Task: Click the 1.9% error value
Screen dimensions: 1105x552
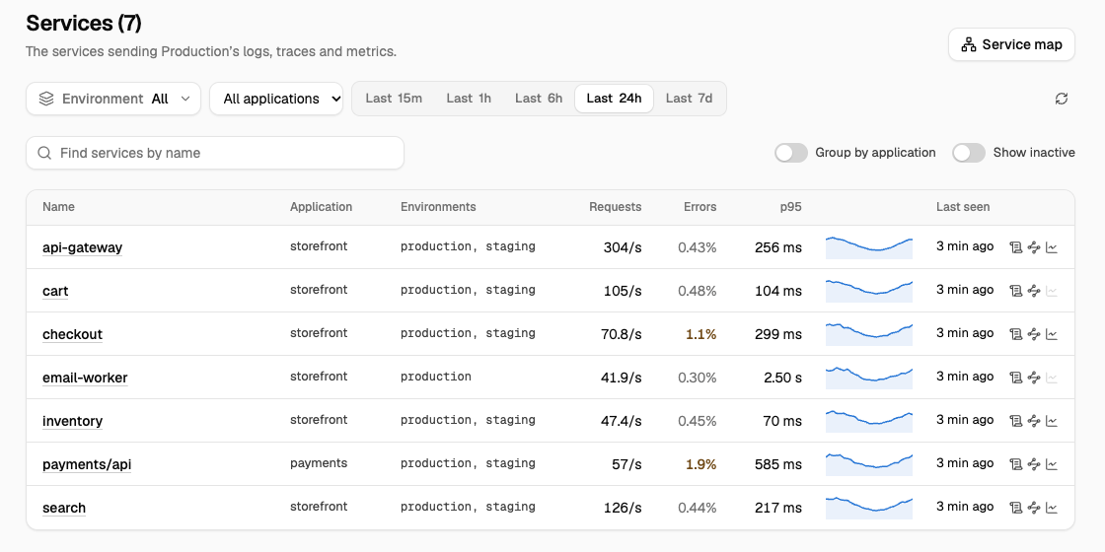Action: pos(701,464)
